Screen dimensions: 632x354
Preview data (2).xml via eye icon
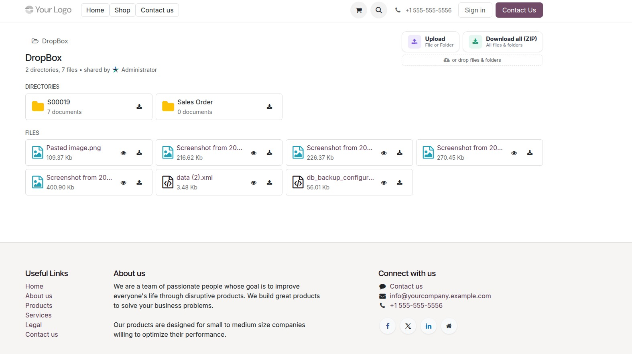(254, 183)
